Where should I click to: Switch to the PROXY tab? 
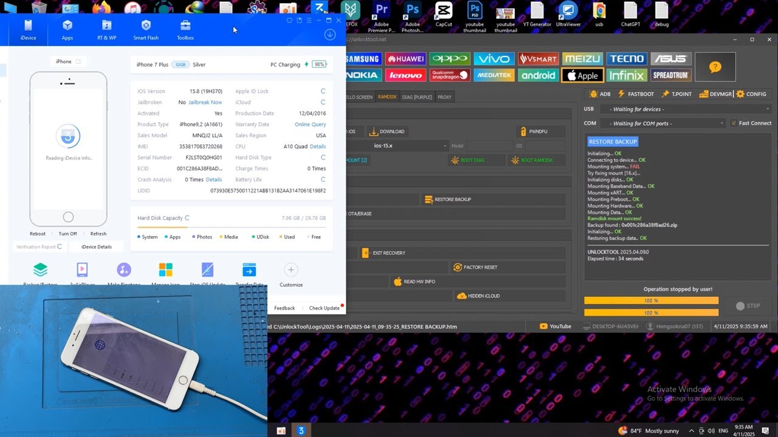pos(444,97)
